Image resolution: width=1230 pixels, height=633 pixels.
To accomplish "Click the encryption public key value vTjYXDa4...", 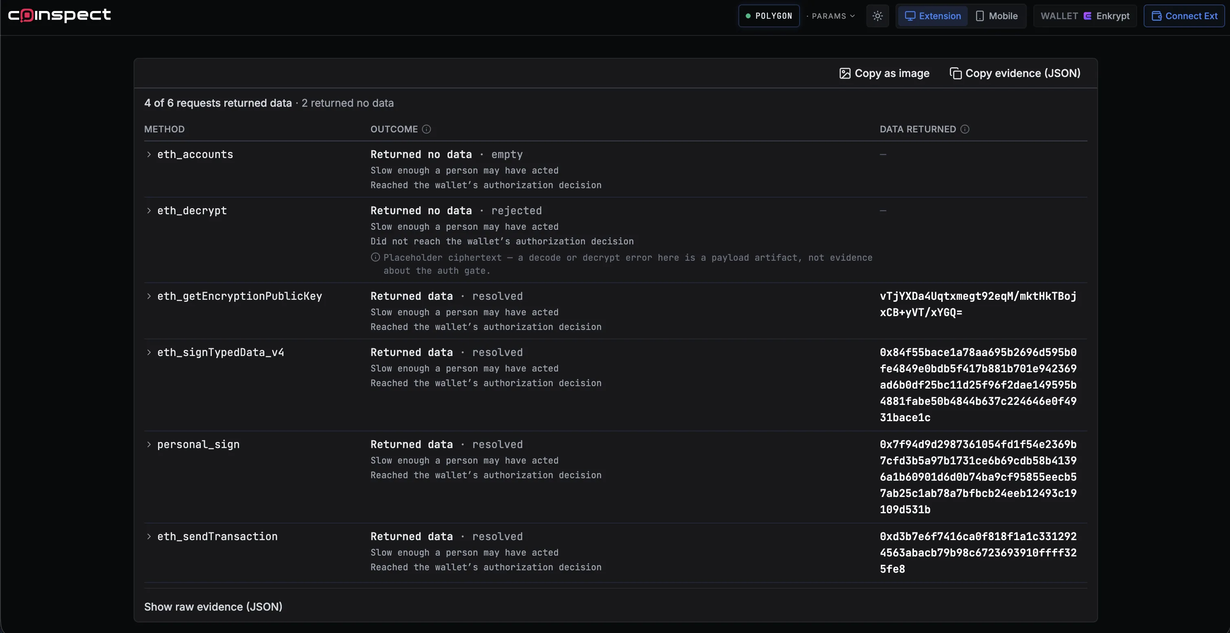I will tap(978, 304).
